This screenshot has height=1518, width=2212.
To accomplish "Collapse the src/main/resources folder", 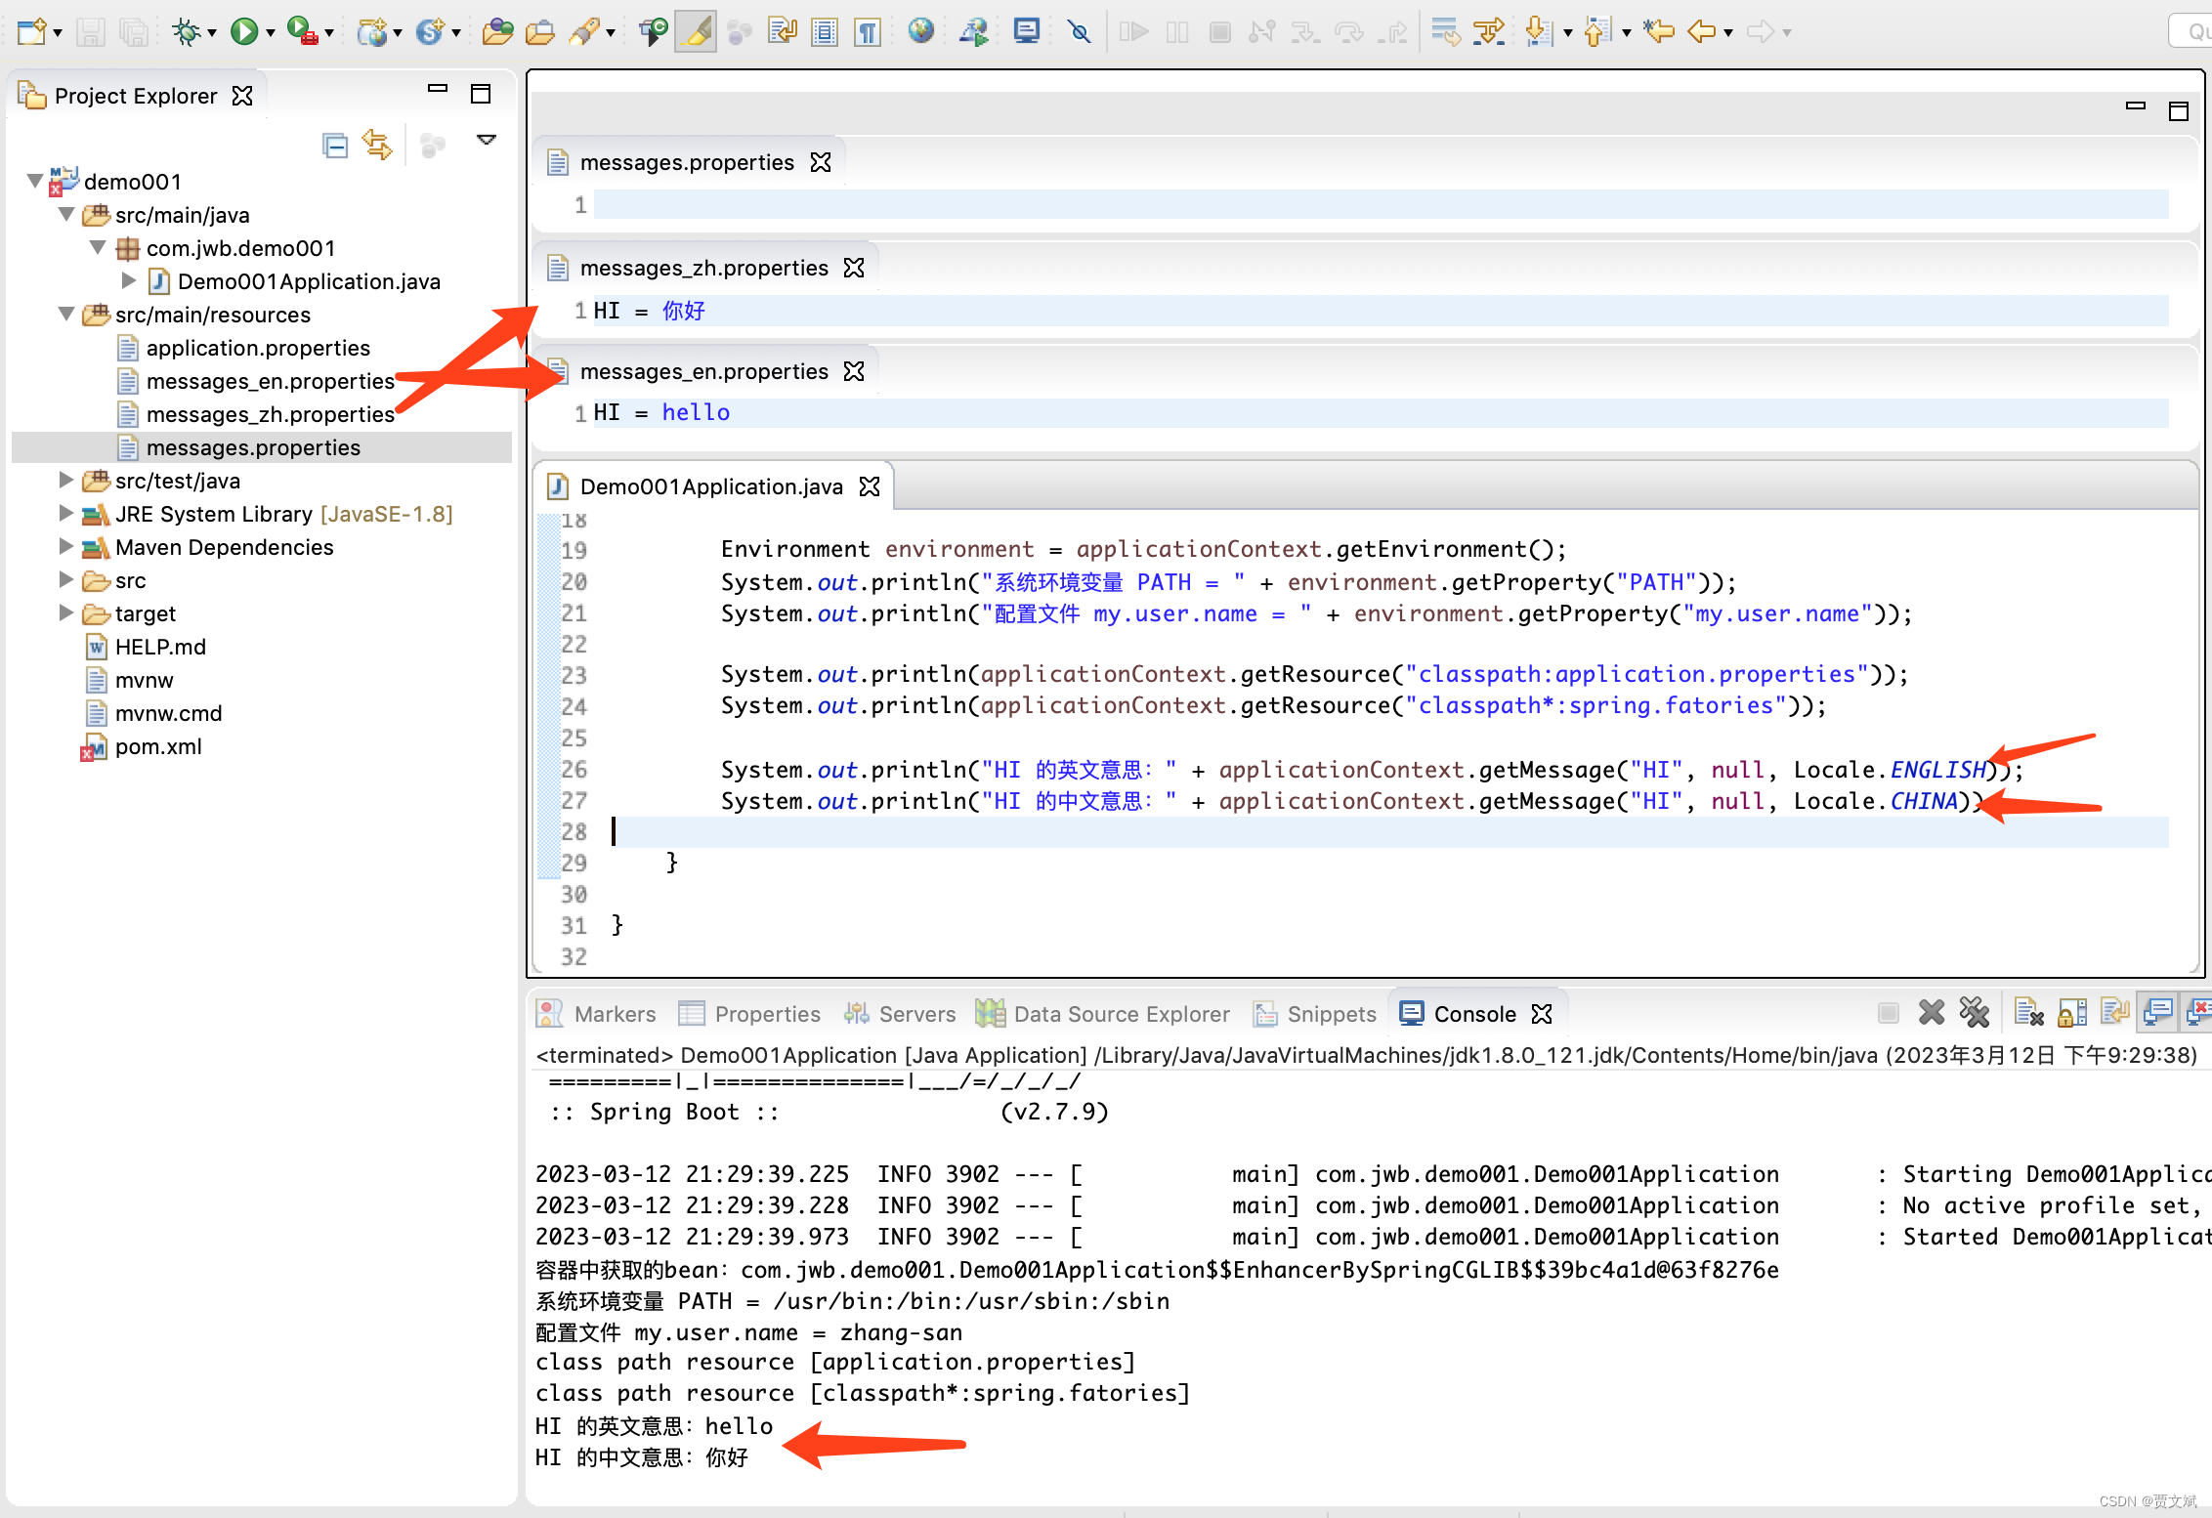I will 66,314.
